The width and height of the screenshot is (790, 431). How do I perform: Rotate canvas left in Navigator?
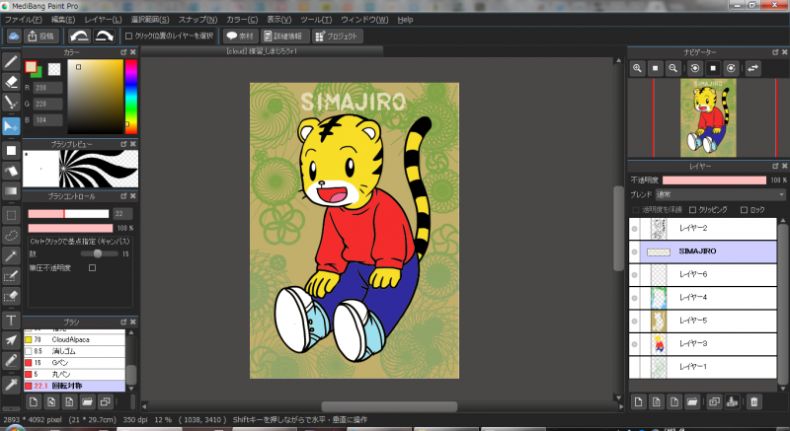coord(695,68)
